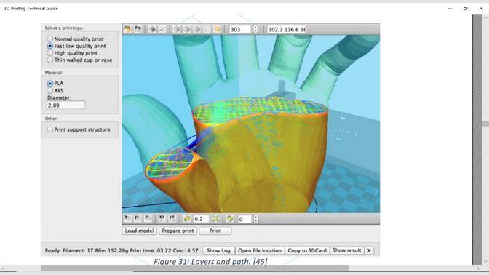Click the rotation value stepper arrows
This screenshot has height=275, width=489.
coord(255,219)
